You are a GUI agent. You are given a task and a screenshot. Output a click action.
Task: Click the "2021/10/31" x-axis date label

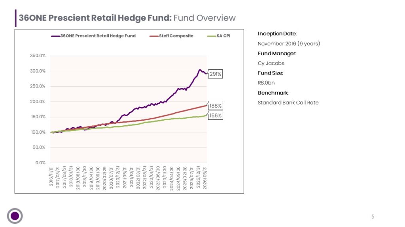[131, 177]
